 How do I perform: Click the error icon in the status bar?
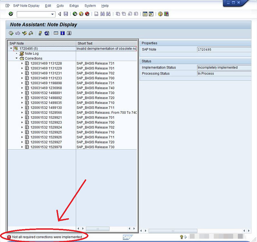coord(9,237)
